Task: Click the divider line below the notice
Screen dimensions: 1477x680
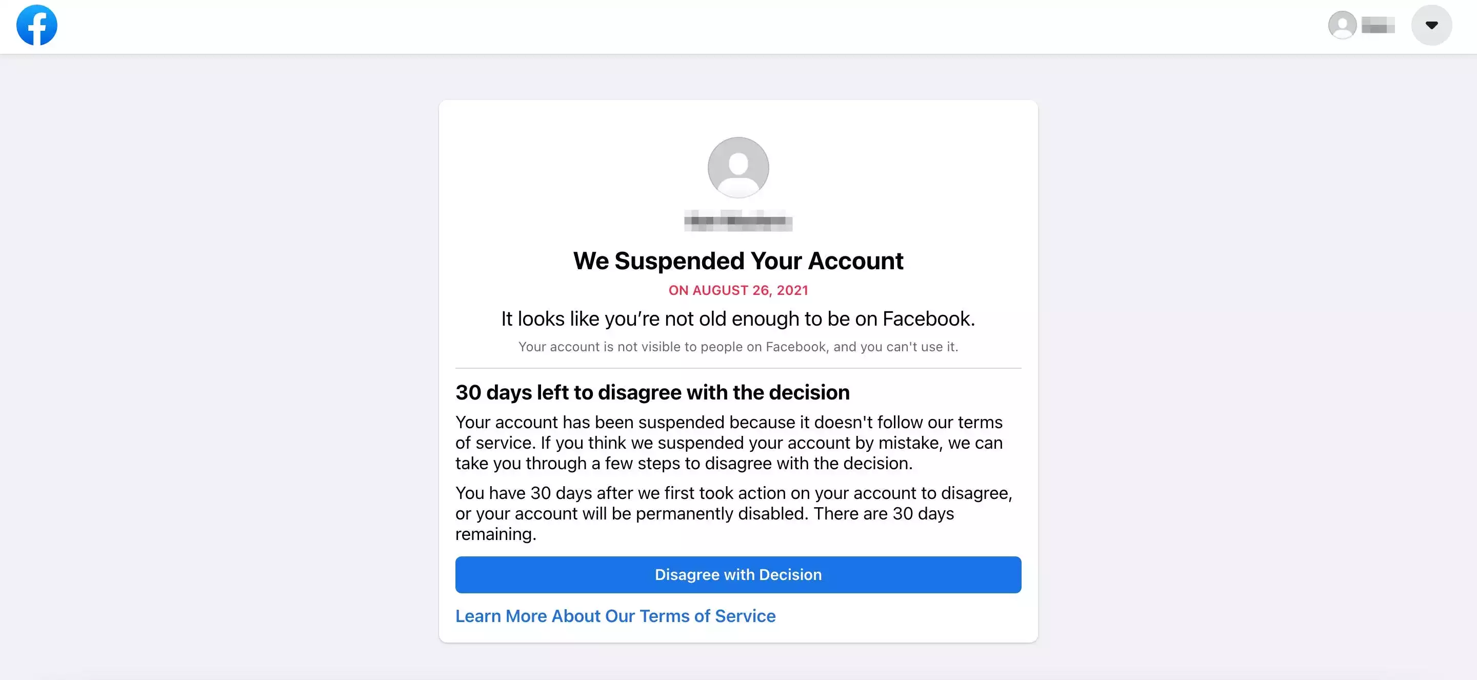Action: [738, 368]
